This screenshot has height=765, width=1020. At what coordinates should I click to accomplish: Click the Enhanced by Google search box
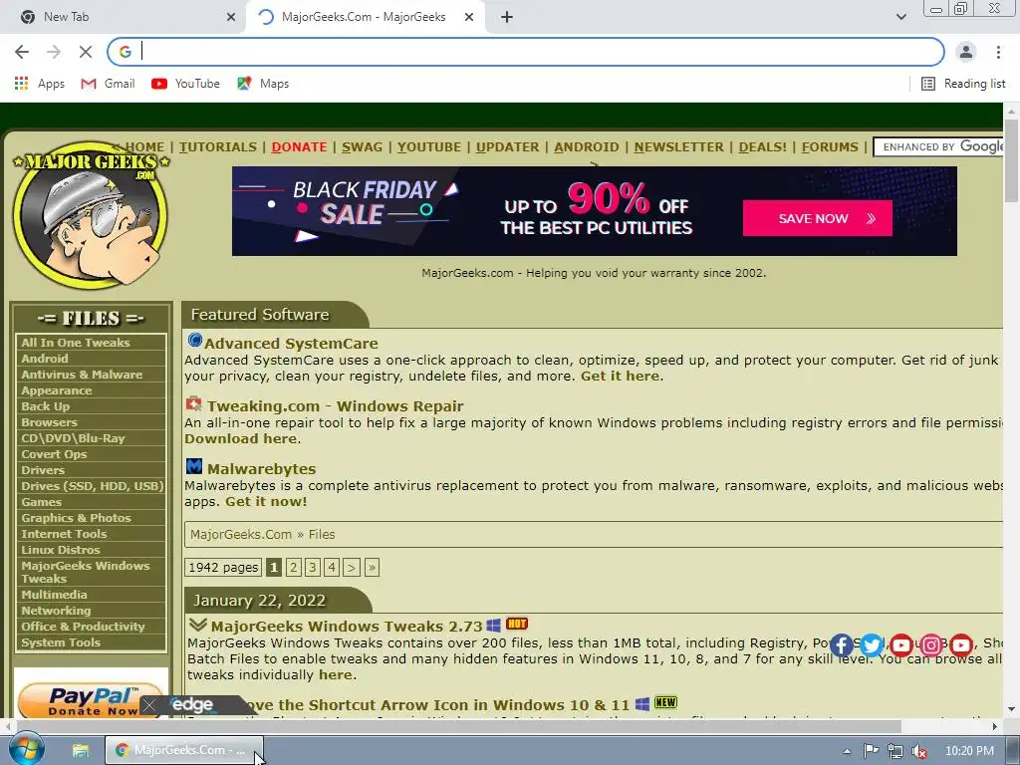coord(938,147)
